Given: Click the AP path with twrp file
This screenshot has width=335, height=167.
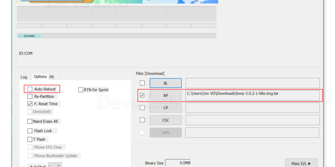Looking at the screenshot, I should [x=252, y=95].
